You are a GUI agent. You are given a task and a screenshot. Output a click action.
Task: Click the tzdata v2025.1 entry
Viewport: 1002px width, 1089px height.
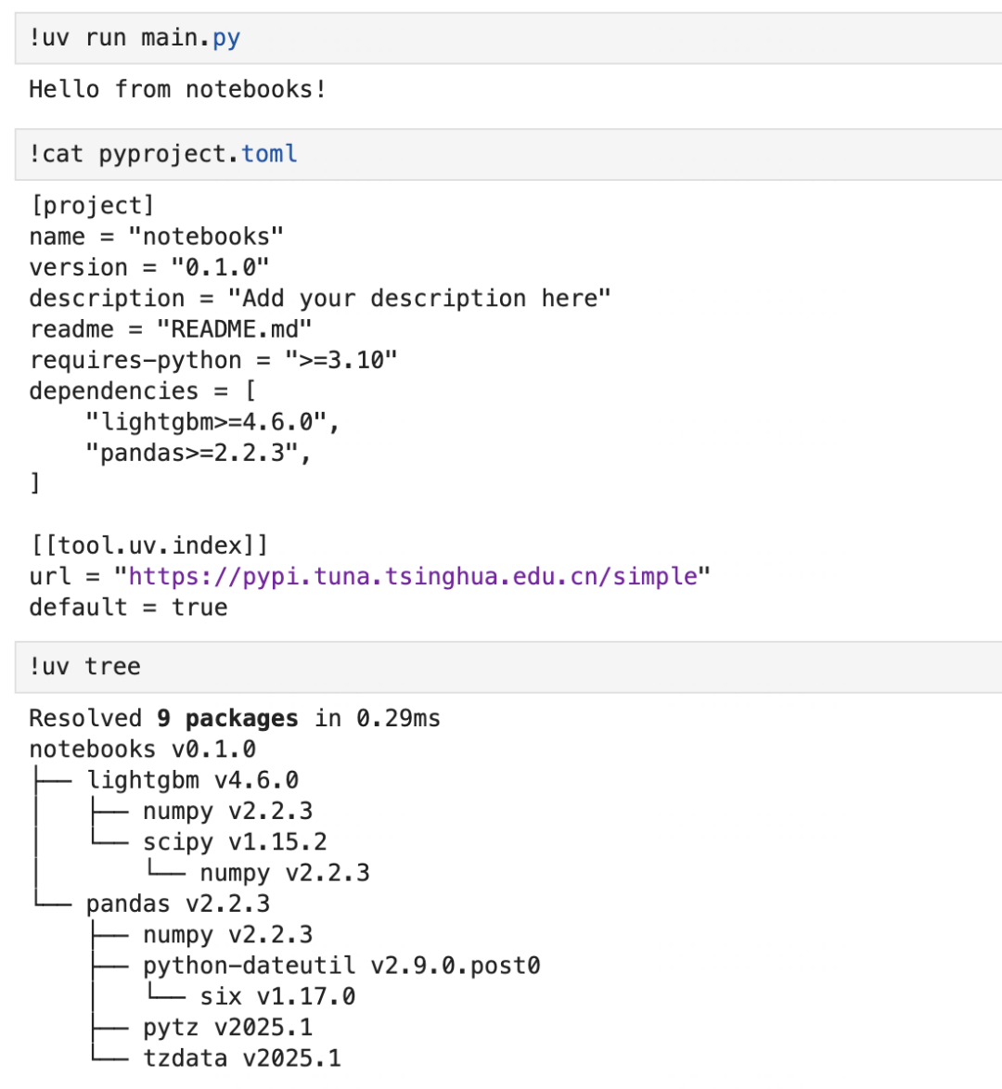pos(242,1058)
